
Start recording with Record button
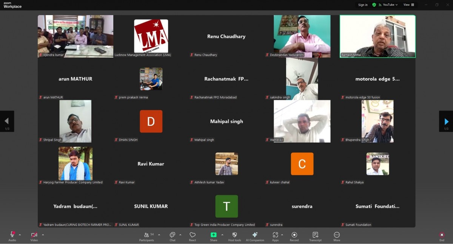pyautogui.click(x=294, y=236)
